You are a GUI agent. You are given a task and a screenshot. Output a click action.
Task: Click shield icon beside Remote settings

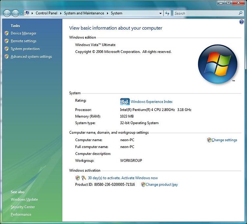(7, 41)
